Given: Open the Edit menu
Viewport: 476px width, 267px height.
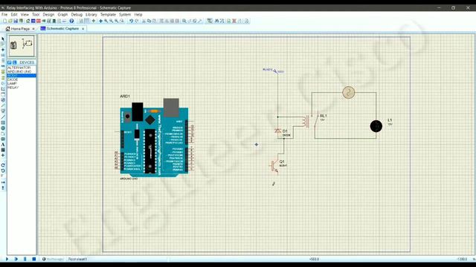Looking at the screenshot, I should coord(14,15).
